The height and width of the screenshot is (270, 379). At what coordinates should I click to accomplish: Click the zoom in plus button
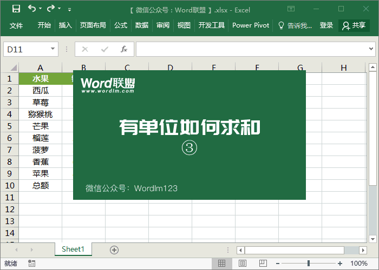(340, 264)
